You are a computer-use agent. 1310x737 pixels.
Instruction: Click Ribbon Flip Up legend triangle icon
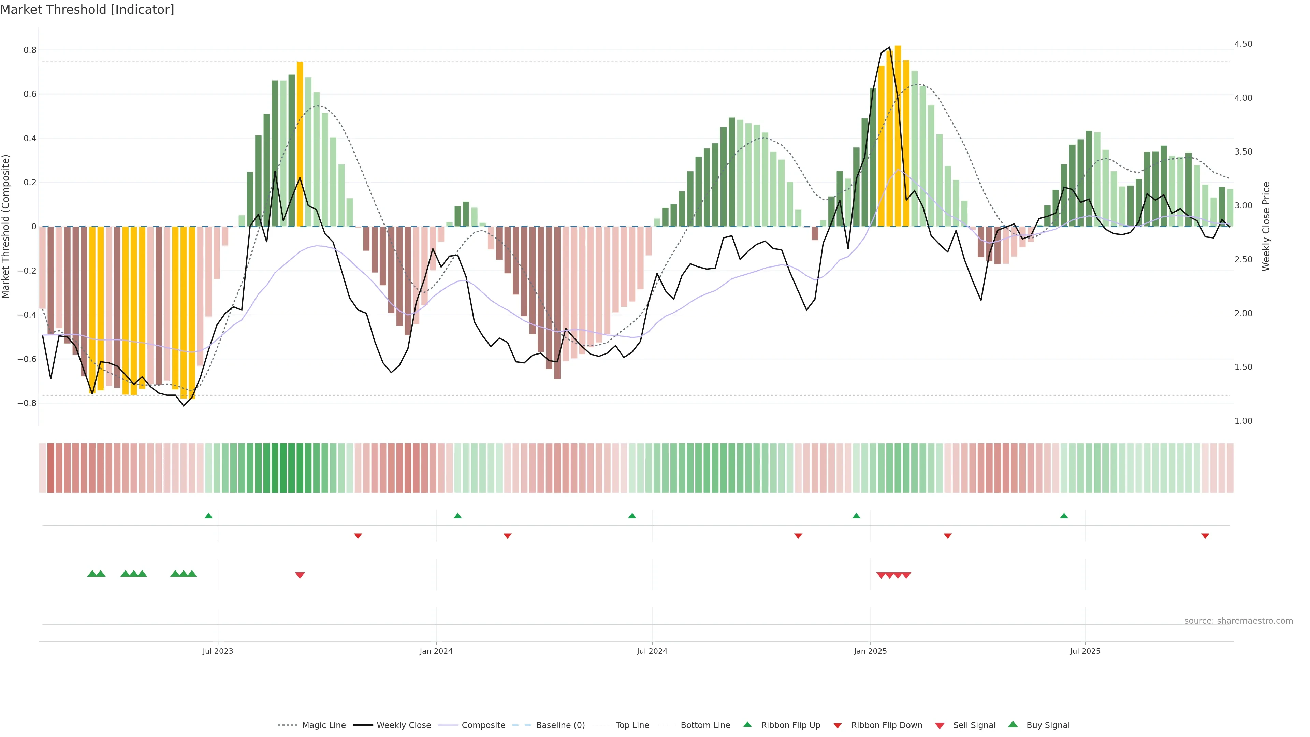click(x=747, y=724)
